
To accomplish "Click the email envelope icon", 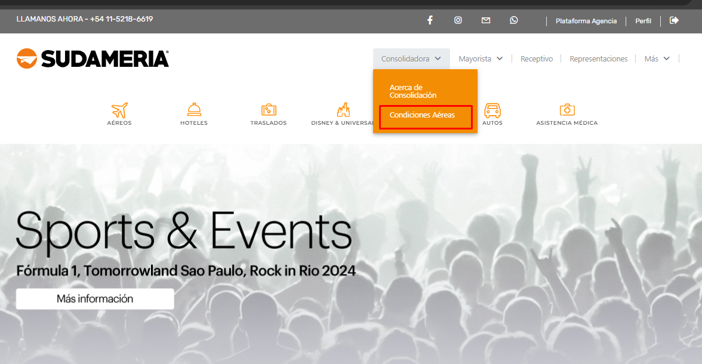I will (486, 20).
